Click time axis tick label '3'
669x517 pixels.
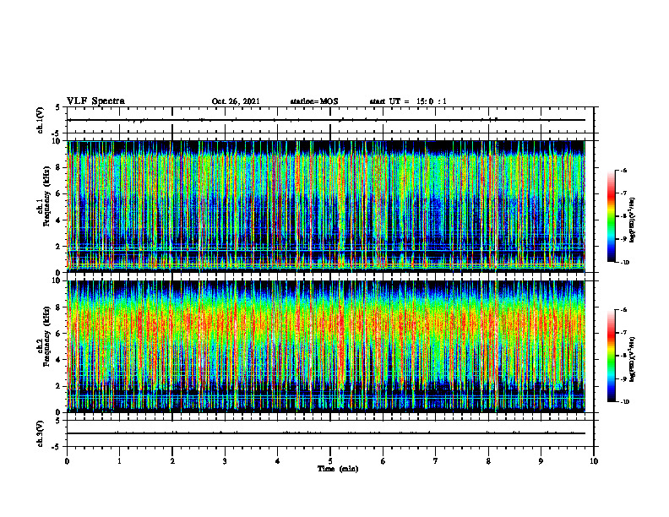click(x=225, y=461)
